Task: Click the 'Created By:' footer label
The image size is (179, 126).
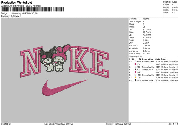Action: coord(6,124)
